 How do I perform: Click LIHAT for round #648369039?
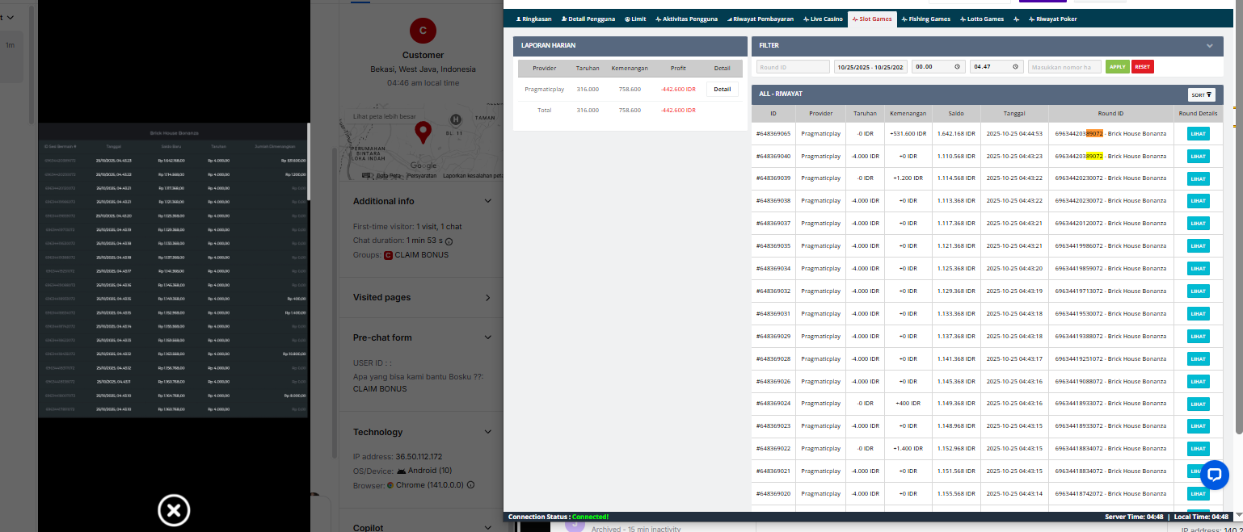(x=1198, y=178)
